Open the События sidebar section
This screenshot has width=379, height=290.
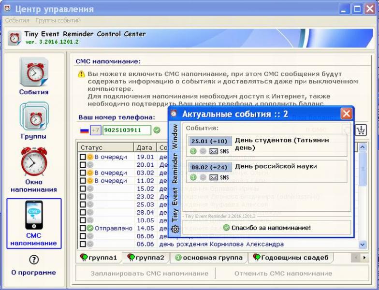tap(34, 75)
